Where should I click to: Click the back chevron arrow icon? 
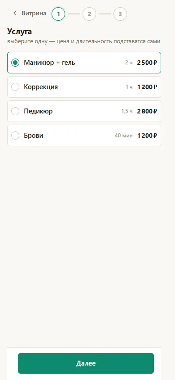coord(15,14)
